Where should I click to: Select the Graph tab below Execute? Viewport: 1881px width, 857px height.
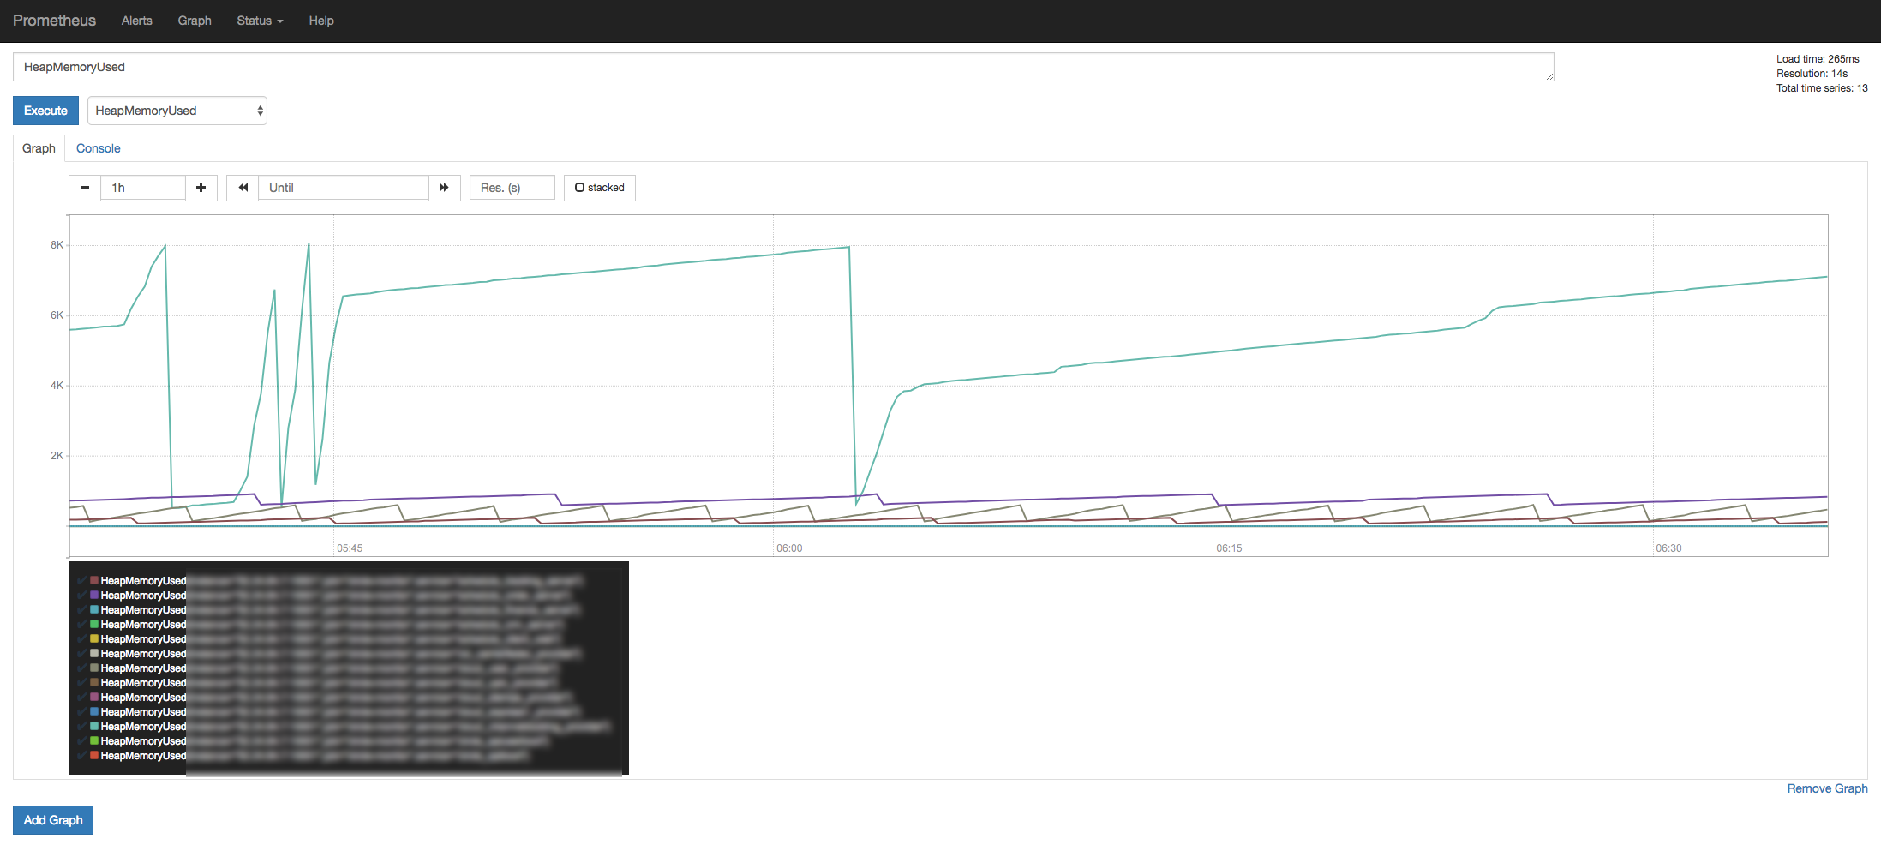[x=39, y=148]
